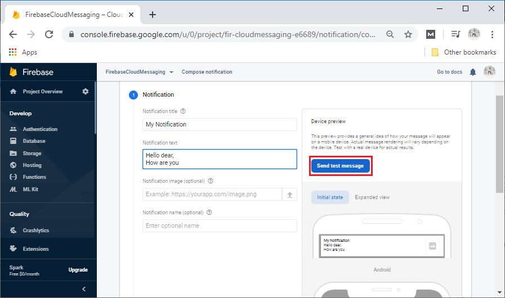Open Firebase account avatar in header

pyautogui.click(x=490, y=72)
